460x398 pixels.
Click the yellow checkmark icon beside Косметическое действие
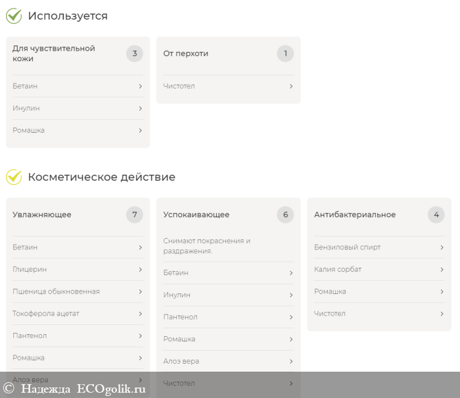click(14, 177)
